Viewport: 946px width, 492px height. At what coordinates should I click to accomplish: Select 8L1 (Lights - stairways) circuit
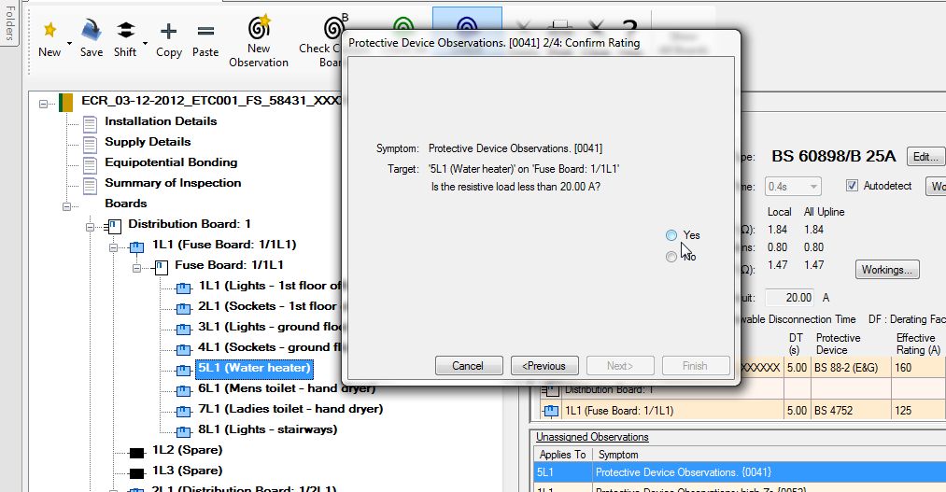pyautogui.click(x=267, y=429)
